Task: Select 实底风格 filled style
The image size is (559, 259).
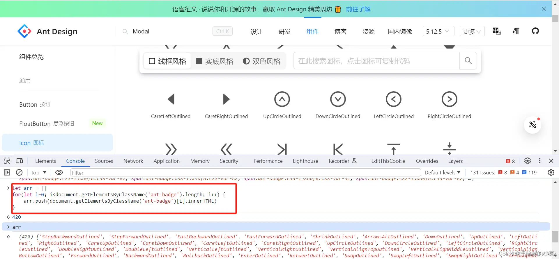Action: click(215, 61)
